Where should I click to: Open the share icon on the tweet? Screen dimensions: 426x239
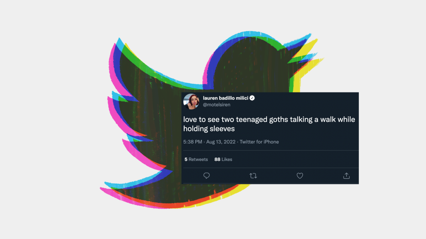click(x=346, y=176)
